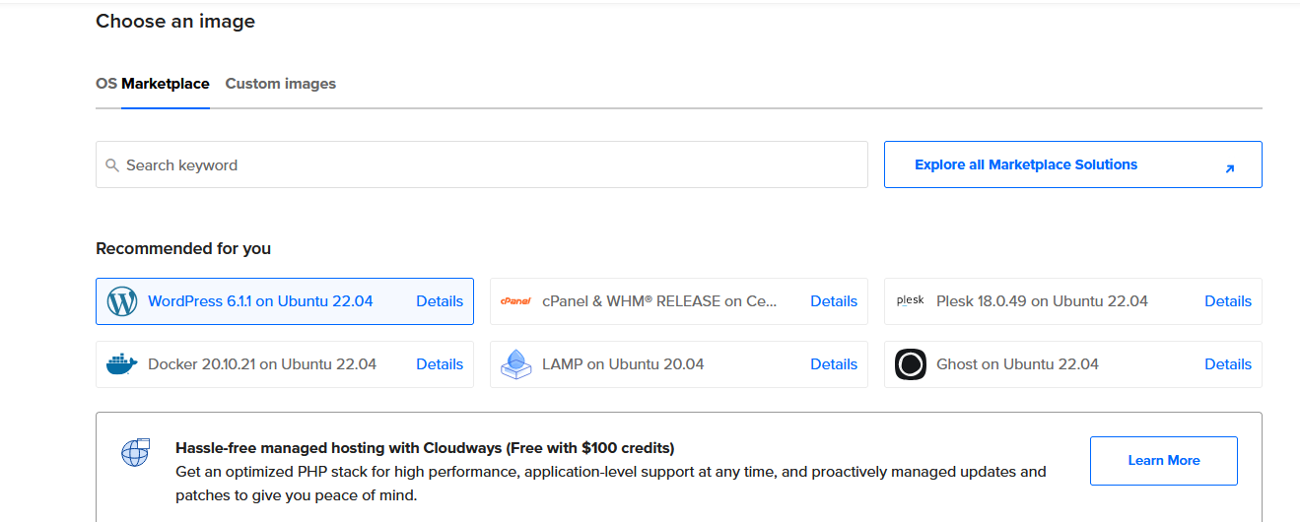
Task: Open the Custom images tab
Action: pyautogui.click(x=281, y=84)
